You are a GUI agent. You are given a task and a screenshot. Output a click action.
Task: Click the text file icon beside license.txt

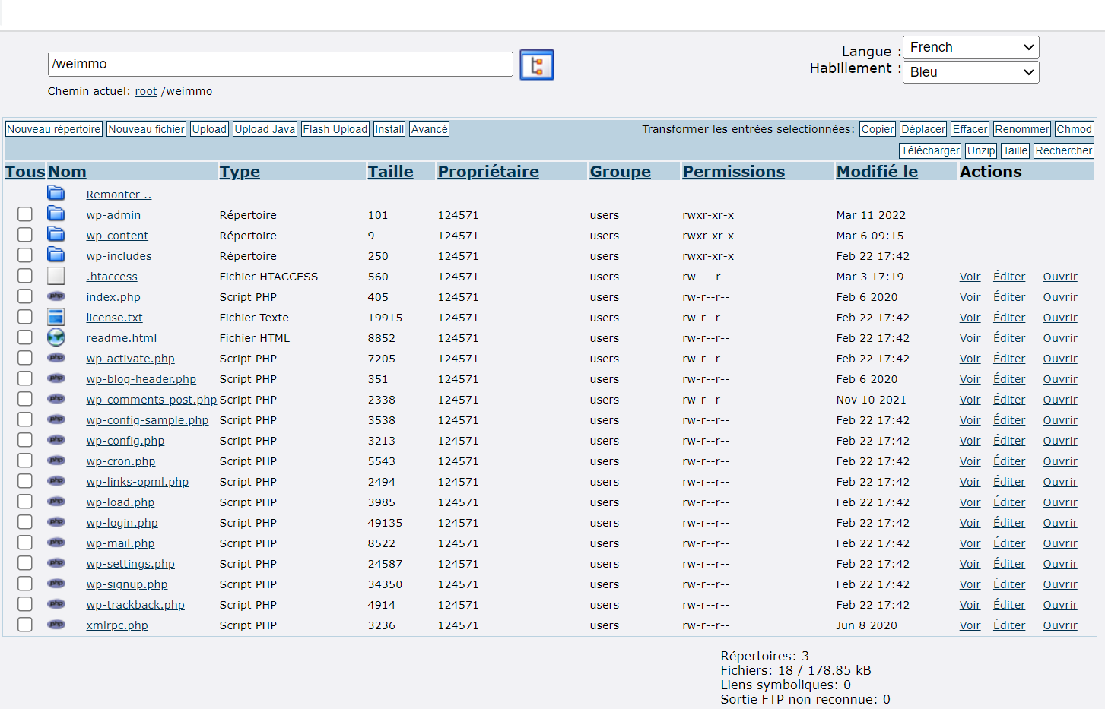pyautogui.click(x=56, y=317)
